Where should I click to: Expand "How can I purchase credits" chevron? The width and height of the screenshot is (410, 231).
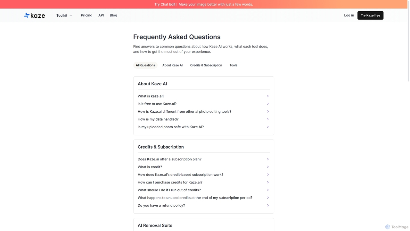pyautogui.click(x=268, y=183)
